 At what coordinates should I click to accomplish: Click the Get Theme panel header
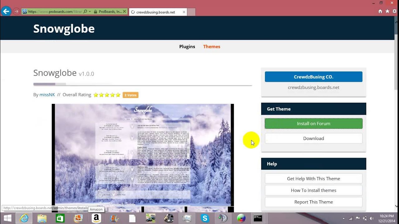[314, 109]
